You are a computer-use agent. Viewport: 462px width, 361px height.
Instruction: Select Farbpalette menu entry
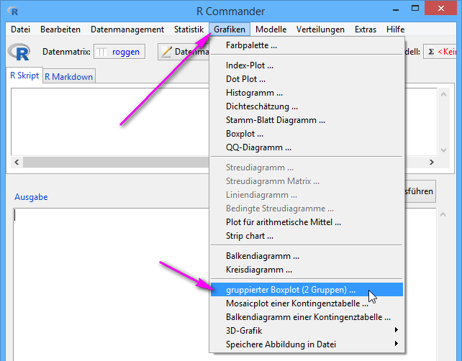[307, 45]
